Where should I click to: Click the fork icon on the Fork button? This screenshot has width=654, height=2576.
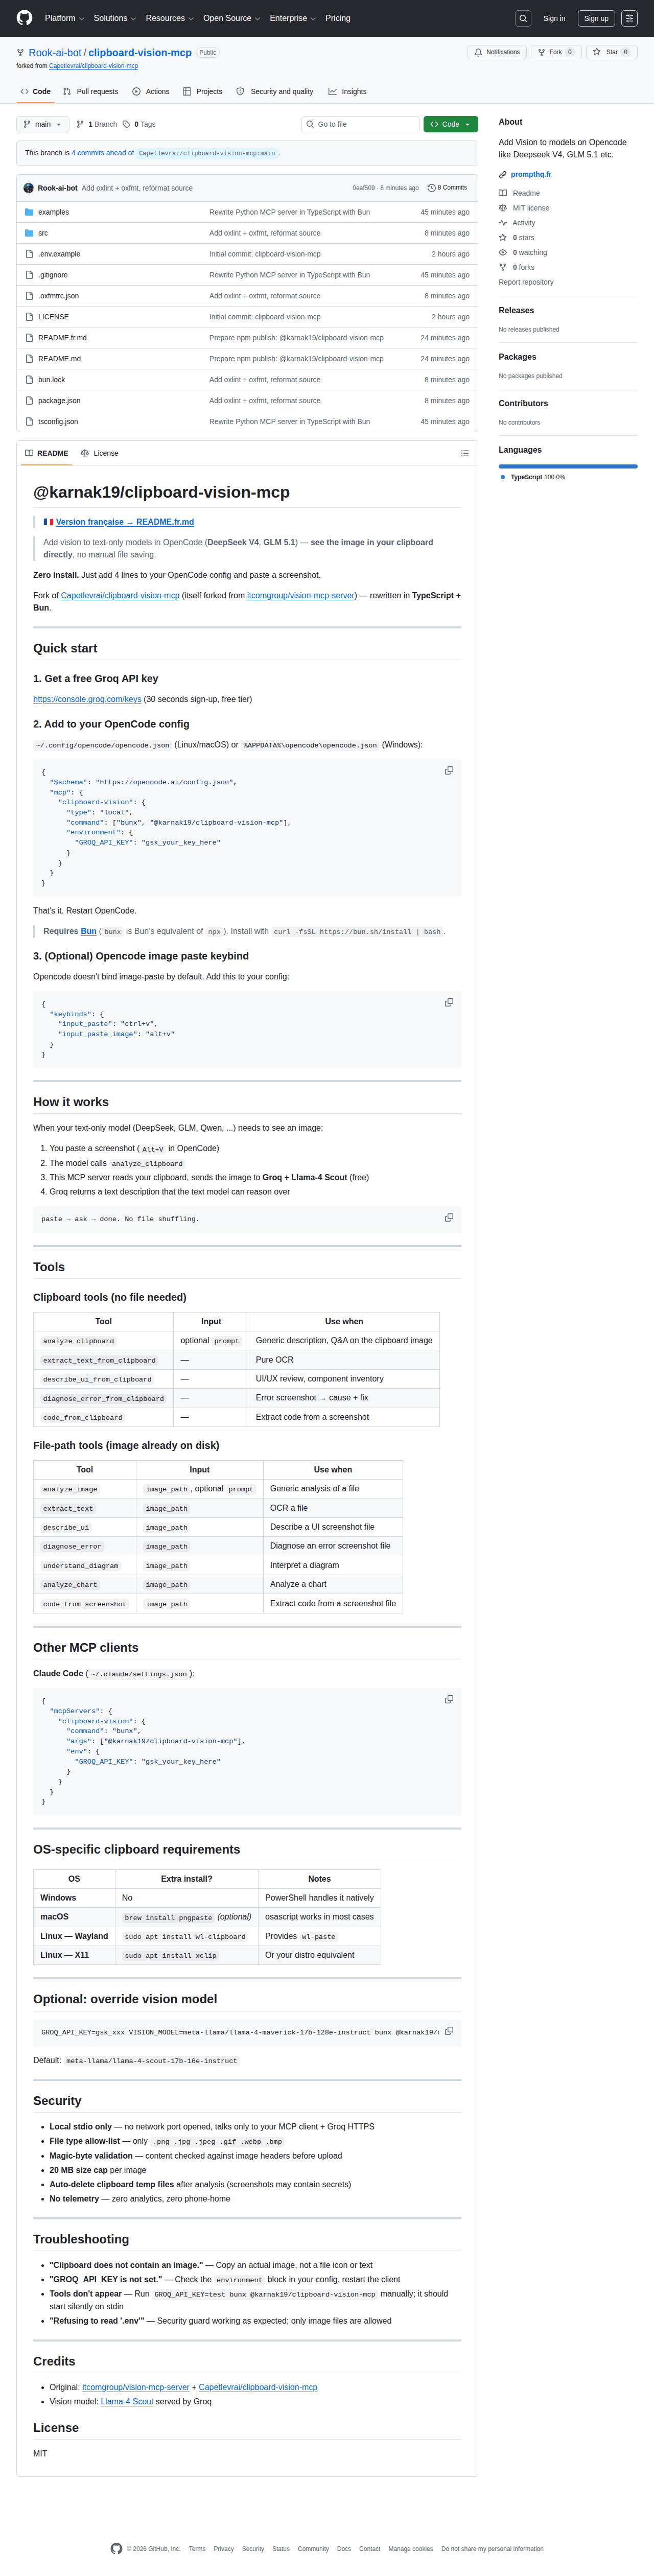point(541,52)
